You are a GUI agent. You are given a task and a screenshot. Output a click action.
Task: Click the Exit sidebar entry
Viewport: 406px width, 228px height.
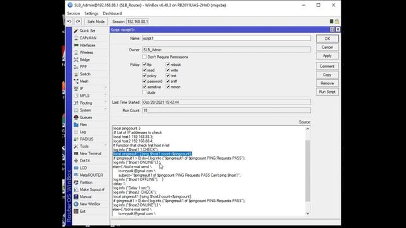tap(82, 212)
